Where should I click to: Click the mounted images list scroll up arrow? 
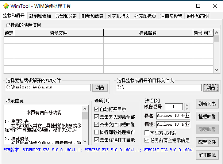[216, 33]
